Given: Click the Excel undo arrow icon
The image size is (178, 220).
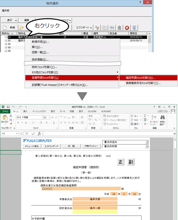Looking at the screenshot, I should pos(13,107).
